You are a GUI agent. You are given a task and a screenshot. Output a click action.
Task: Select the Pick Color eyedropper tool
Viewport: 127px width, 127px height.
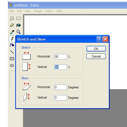[x=12, y=32]
